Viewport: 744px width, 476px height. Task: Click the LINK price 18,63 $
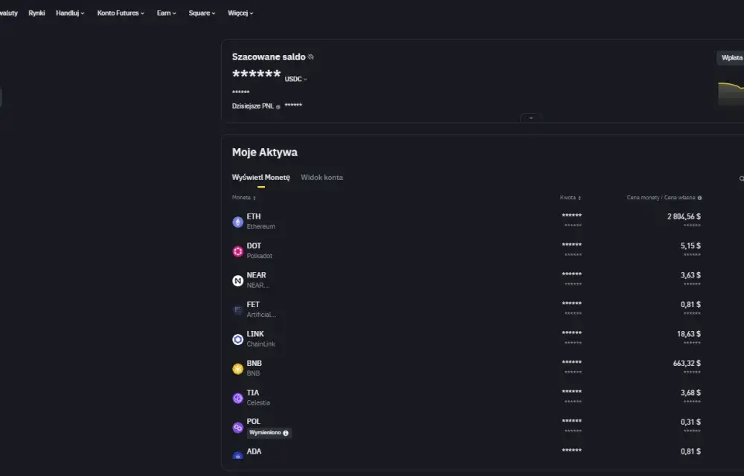coord(689,334)
